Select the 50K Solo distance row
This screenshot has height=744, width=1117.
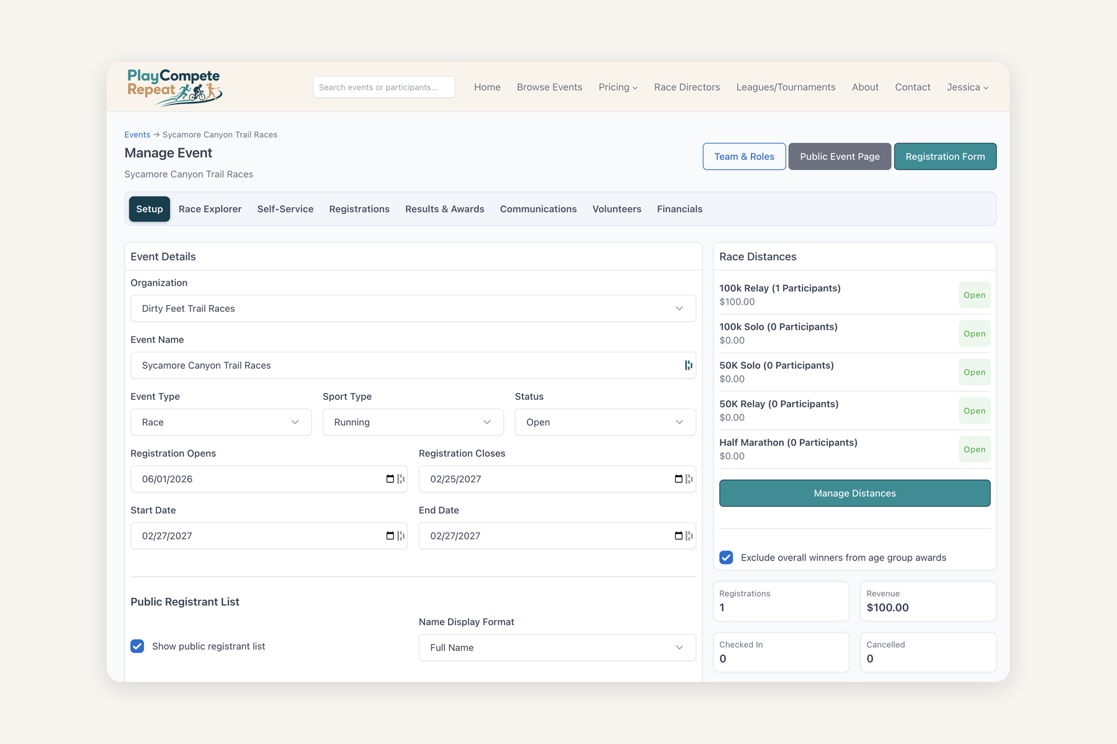click(x=855, y=372)
